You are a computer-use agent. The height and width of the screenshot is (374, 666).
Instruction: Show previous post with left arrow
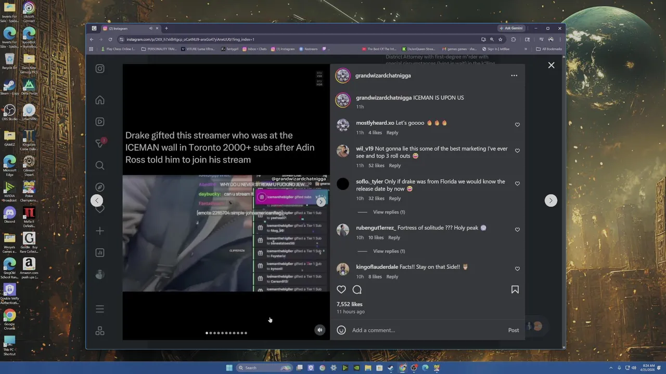point(97,201)
